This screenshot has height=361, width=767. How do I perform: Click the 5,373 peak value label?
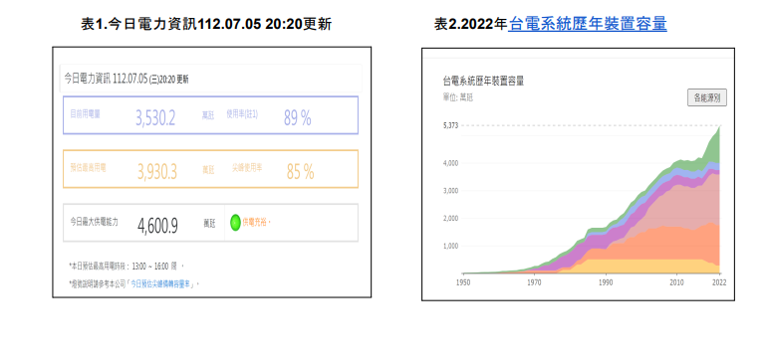[x=450, y=125]
